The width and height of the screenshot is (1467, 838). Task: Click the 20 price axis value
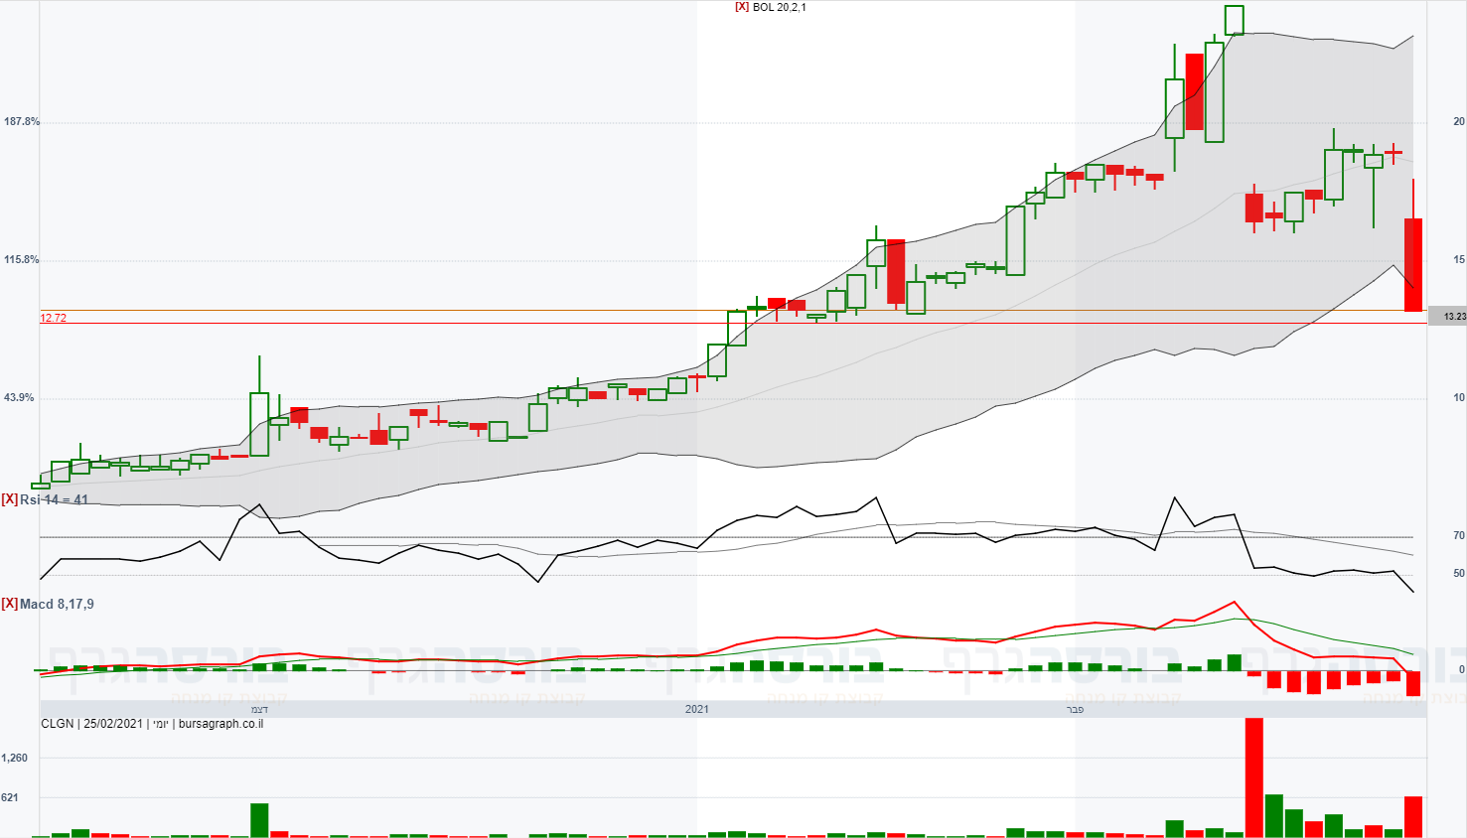pyautogui.click(x=1459, y=121)
